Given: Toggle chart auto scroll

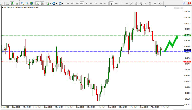Looking at the screenshot, I should click(x=38, y=3).
